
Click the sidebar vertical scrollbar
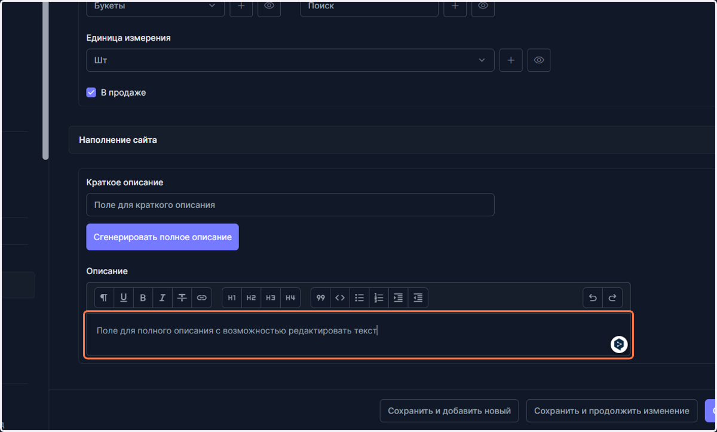45,80
